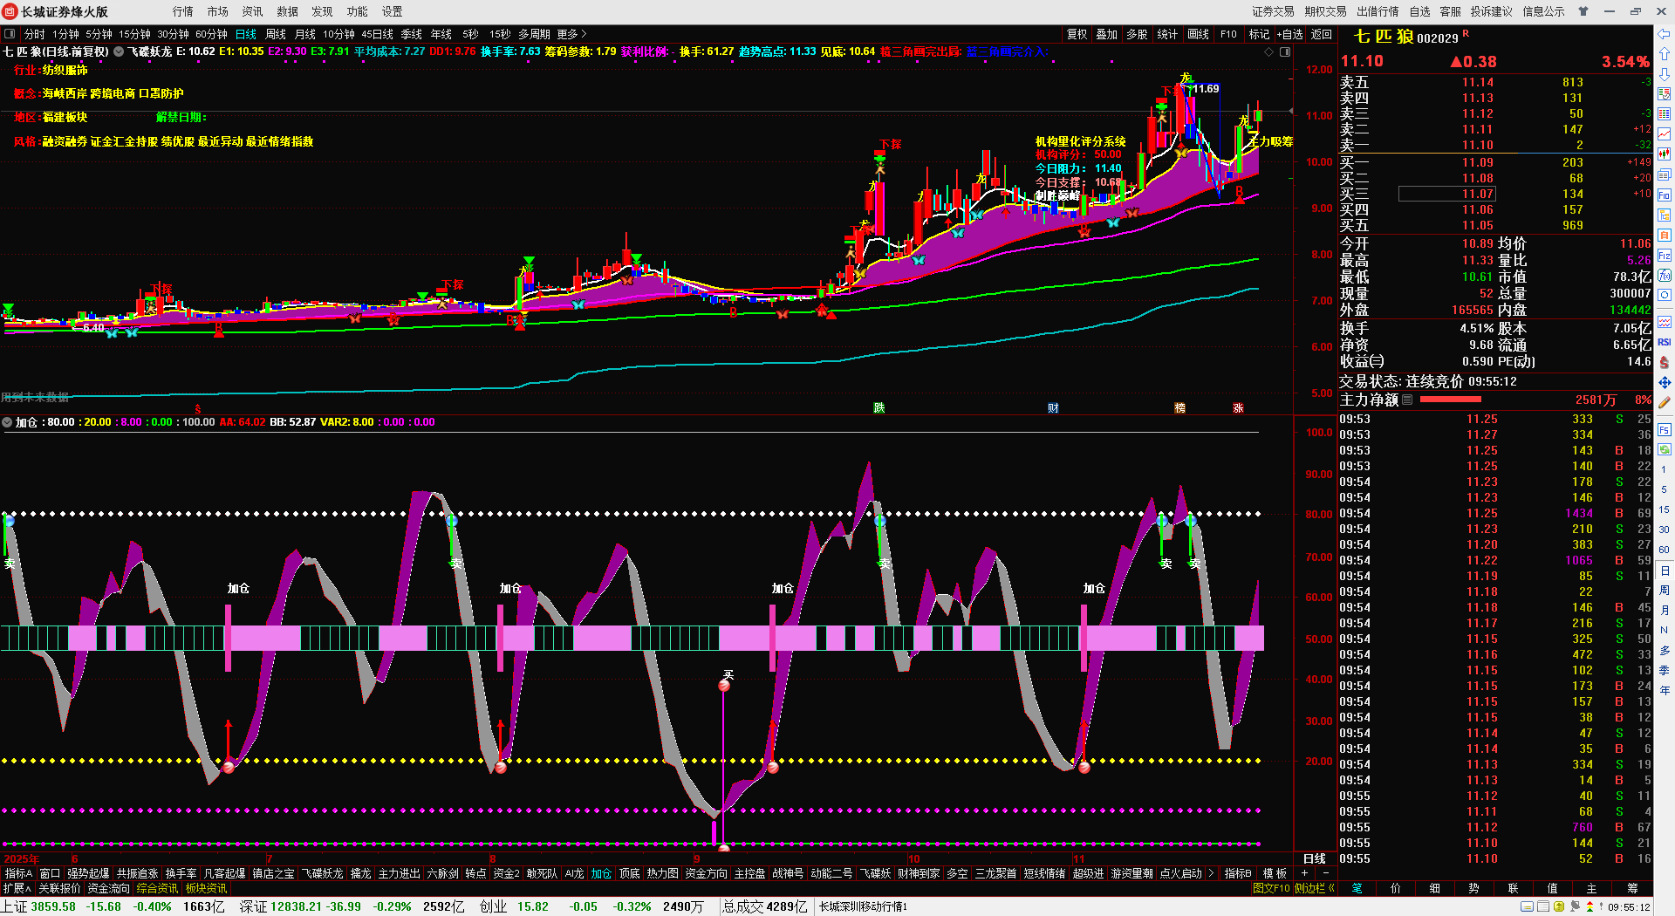Expand the 扩展 panel arrow
The image size is (1675, 916).
tap(17, 888)
